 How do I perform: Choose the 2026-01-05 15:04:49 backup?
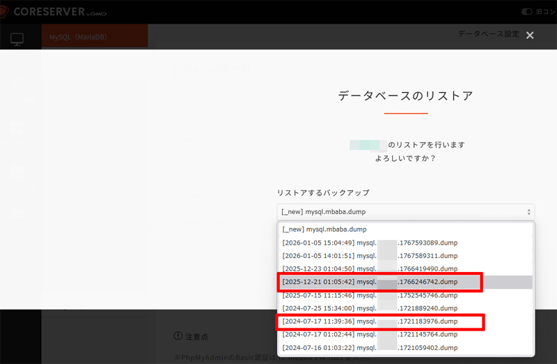(x=370, y=243)
